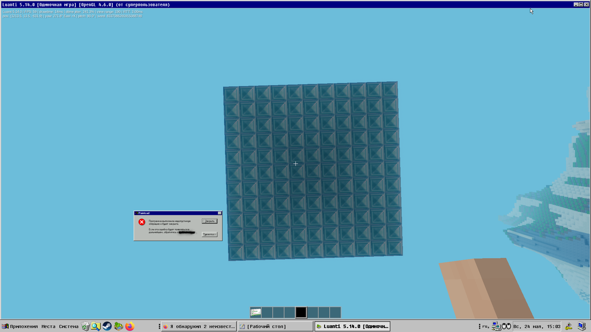Launch the file search magnifier icon
The height and width of the screenshot is (332, 591).
(96, 326)
